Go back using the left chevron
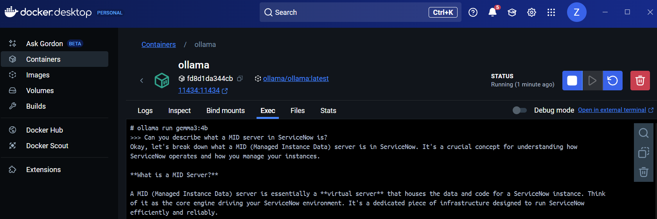This screenshot has width=657, height=219. click(x=142, y=81)
